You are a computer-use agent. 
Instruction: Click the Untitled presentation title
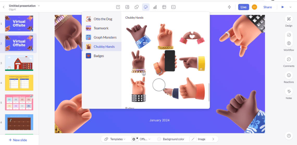pos(22,6)
